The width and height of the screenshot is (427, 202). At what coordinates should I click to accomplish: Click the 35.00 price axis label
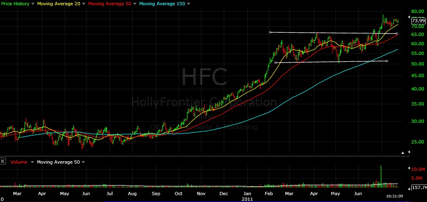[418, 104]
